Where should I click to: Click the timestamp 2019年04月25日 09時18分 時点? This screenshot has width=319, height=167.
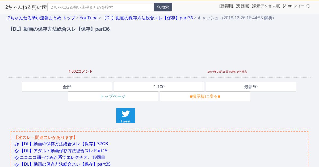(227, 72)
